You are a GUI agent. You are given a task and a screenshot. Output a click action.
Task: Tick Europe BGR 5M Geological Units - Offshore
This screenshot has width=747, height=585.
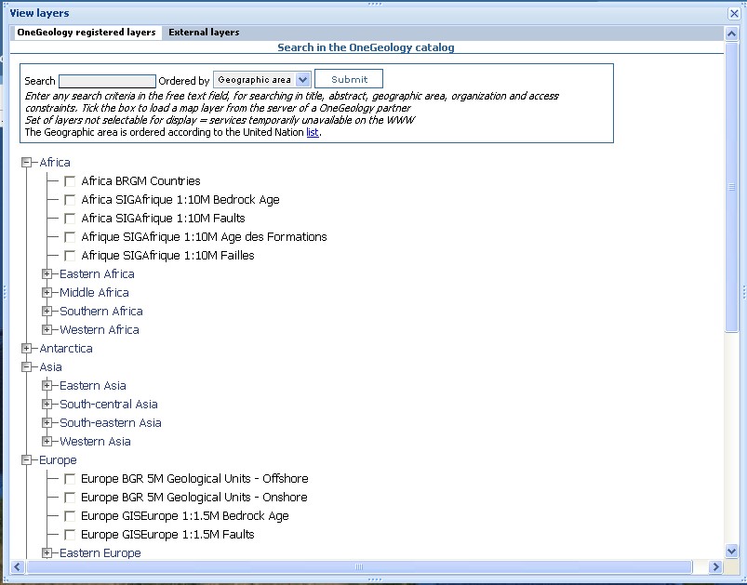(x=70, y=479)
